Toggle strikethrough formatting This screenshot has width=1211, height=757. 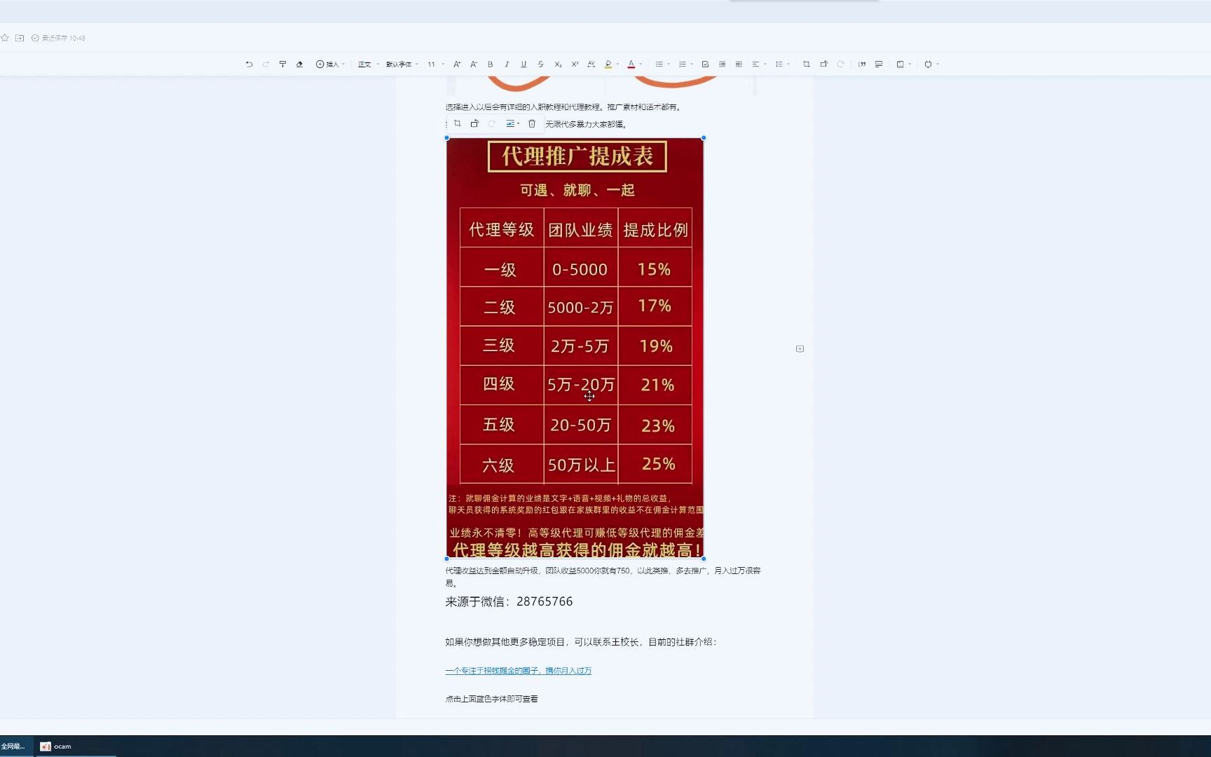click(x=540, y=64)
